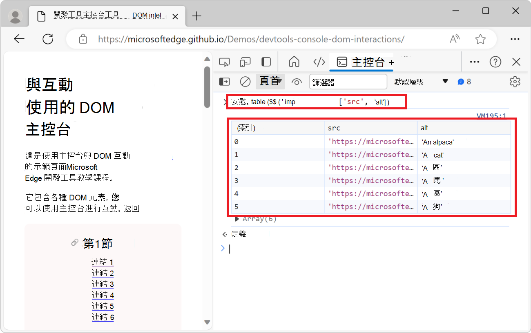Create a live expression with the eye icon

pyautogui.click(x=297, y=82)
